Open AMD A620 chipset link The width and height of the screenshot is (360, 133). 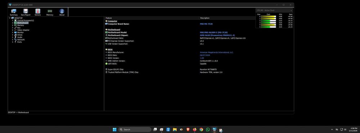(x=217, y=35)
